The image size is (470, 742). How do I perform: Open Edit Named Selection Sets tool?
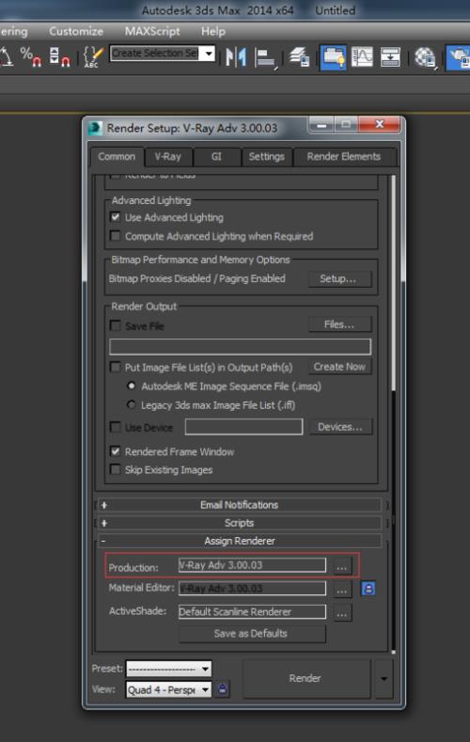pos(93,56)
